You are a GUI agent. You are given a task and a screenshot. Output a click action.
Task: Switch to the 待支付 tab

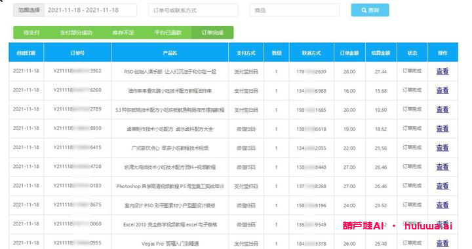pyautogui.click(x=31, y=33)
